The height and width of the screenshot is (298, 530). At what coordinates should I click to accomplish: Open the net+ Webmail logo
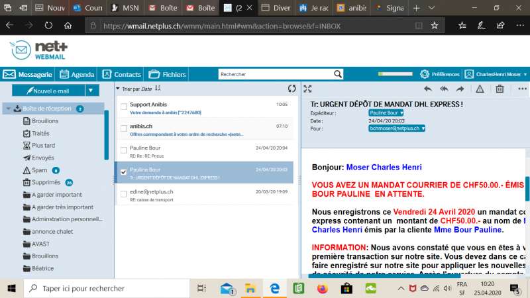tap(39, 50)
